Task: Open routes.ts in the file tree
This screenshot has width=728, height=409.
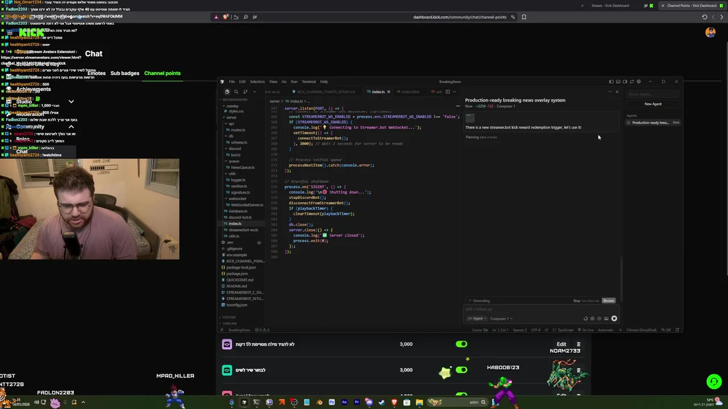Action: click(238, 130)
